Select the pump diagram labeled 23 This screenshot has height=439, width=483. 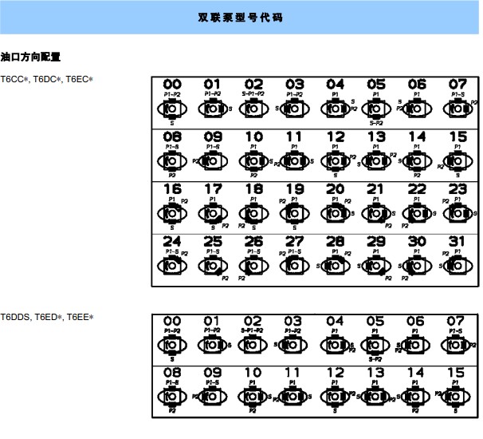click(457, 213)
